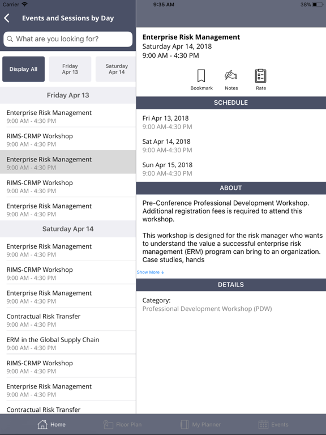
Task: Filter sessions to Friday Apr 13
Action: tap(70, 69)
